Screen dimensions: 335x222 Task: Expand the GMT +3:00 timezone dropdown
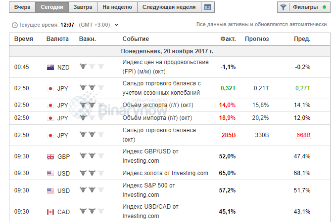[117, 25]
